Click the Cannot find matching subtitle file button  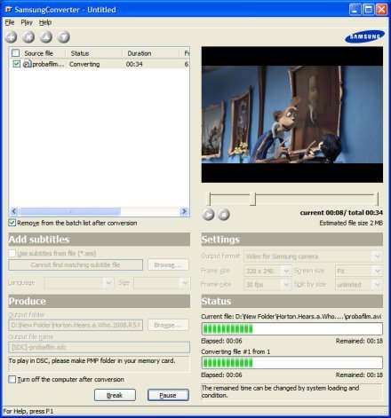pos(76,264)
